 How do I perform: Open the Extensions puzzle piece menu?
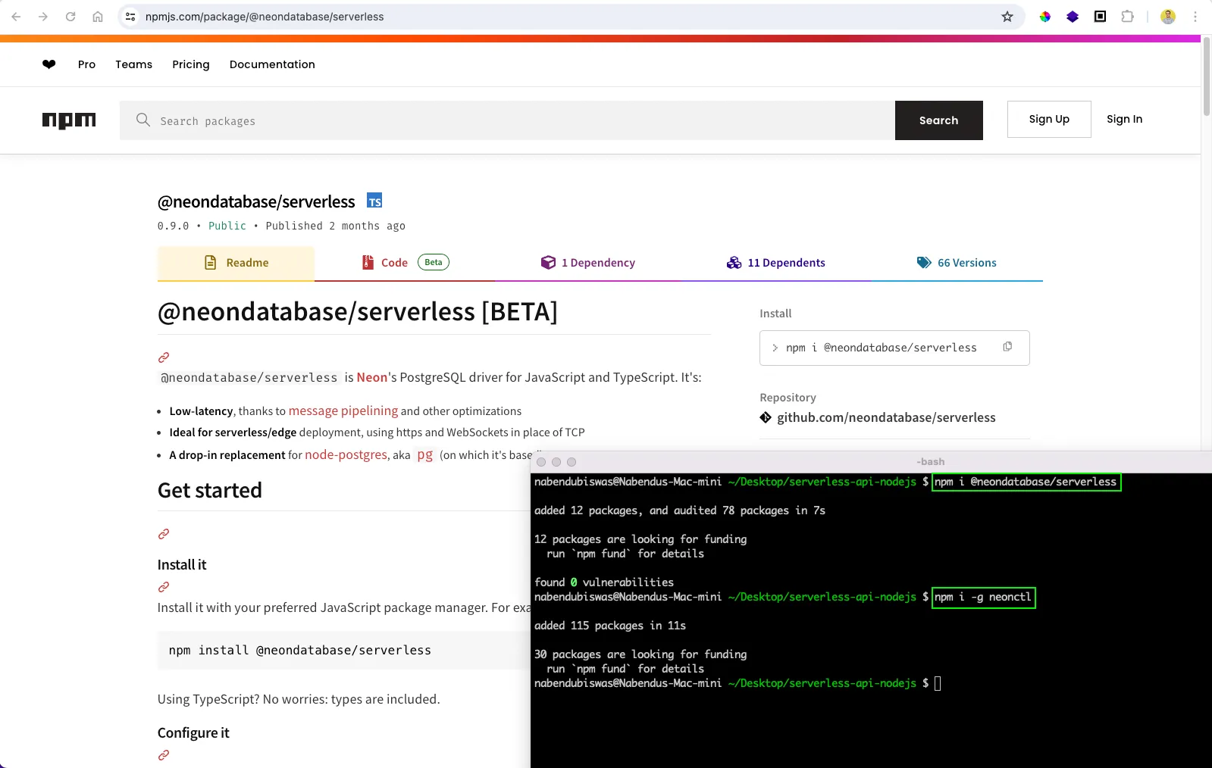point(1127,17)
